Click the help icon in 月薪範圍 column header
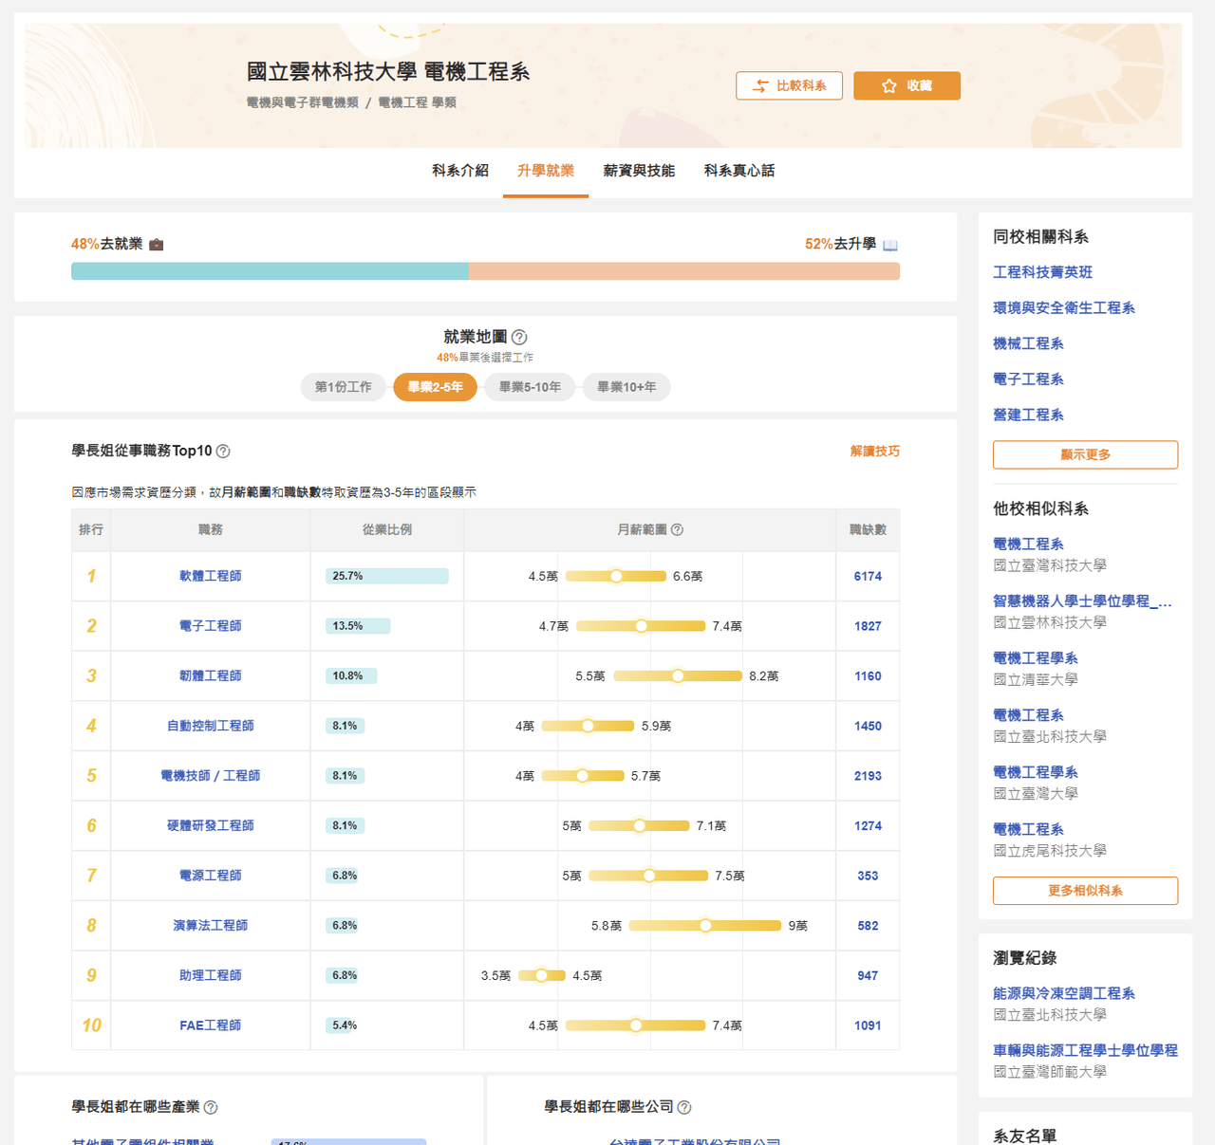1215x1145 pixels. (677, 530)
